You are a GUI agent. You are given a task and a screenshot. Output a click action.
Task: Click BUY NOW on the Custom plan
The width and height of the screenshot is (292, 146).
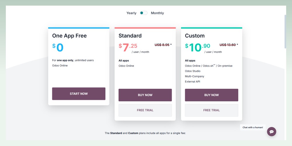click(x=211, y=95)
